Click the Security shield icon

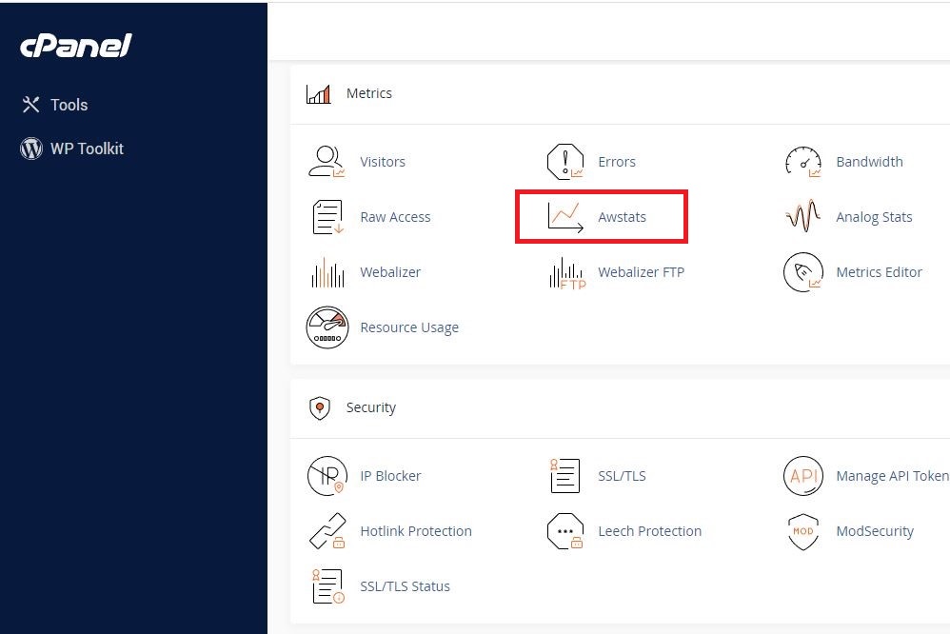tap(320, 408)
